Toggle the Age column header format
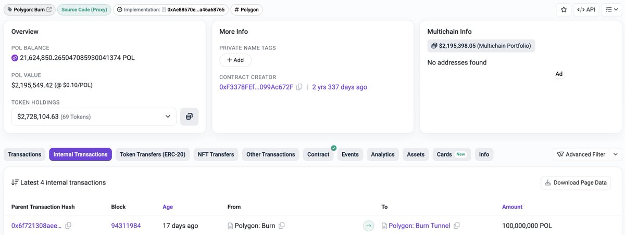Screen dimensions: 625x235 168,207
